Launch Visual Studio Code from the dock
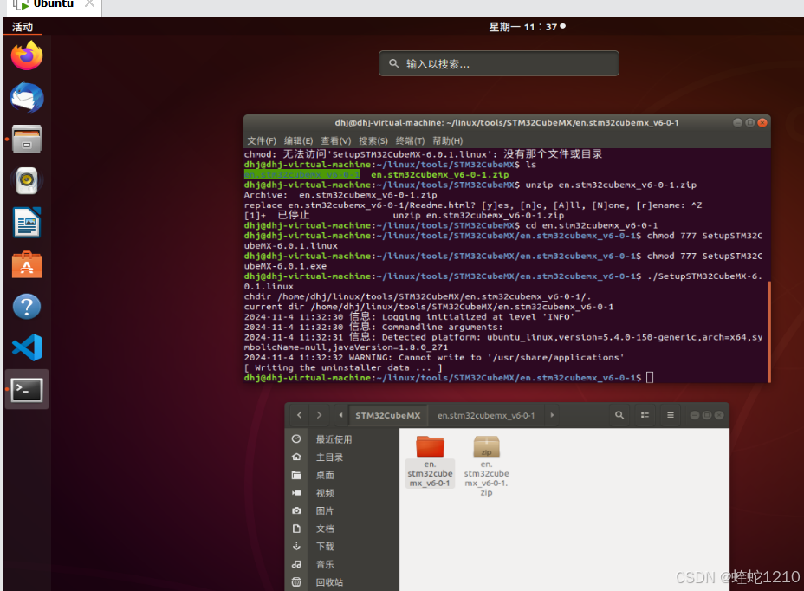The width and height of the screenshot is (804, 591). pyautogui.click(x=26, y=347)
